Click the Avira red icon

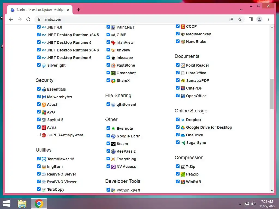click(x=44, y=127)
